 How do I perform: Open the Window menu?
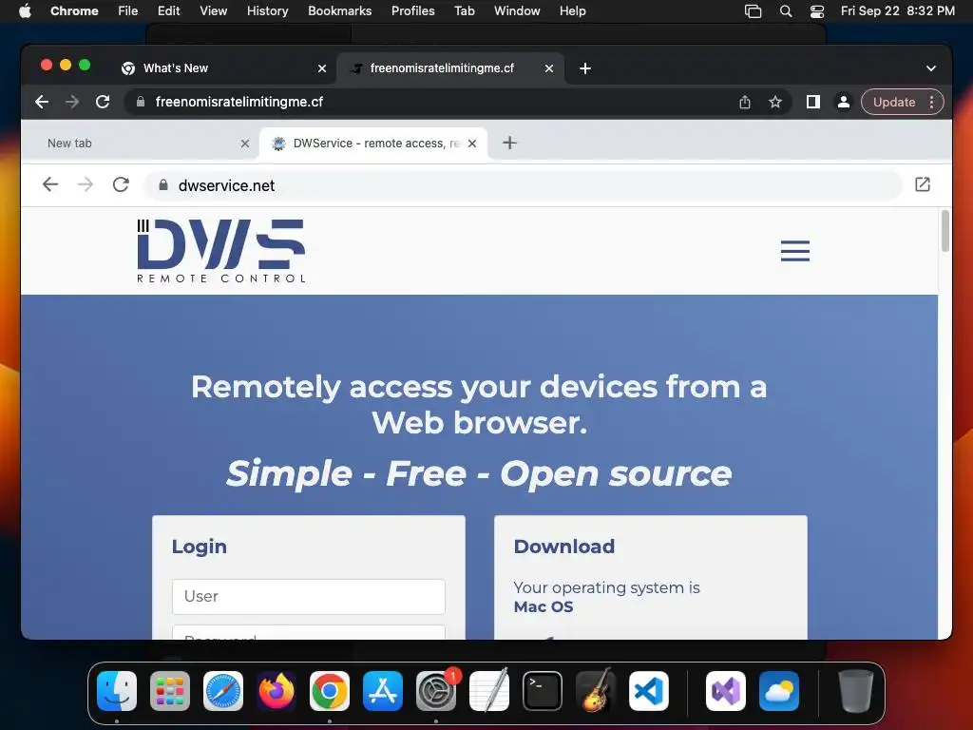tap(517, 11)
